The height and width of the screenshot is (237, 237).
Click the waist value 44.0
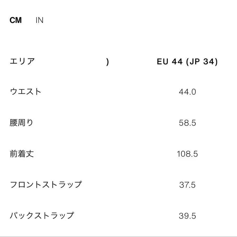[187, 92]
